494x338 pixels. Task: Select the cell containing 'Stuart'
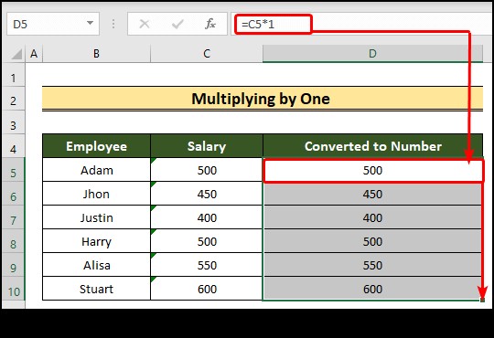click(x=96, y=289)
